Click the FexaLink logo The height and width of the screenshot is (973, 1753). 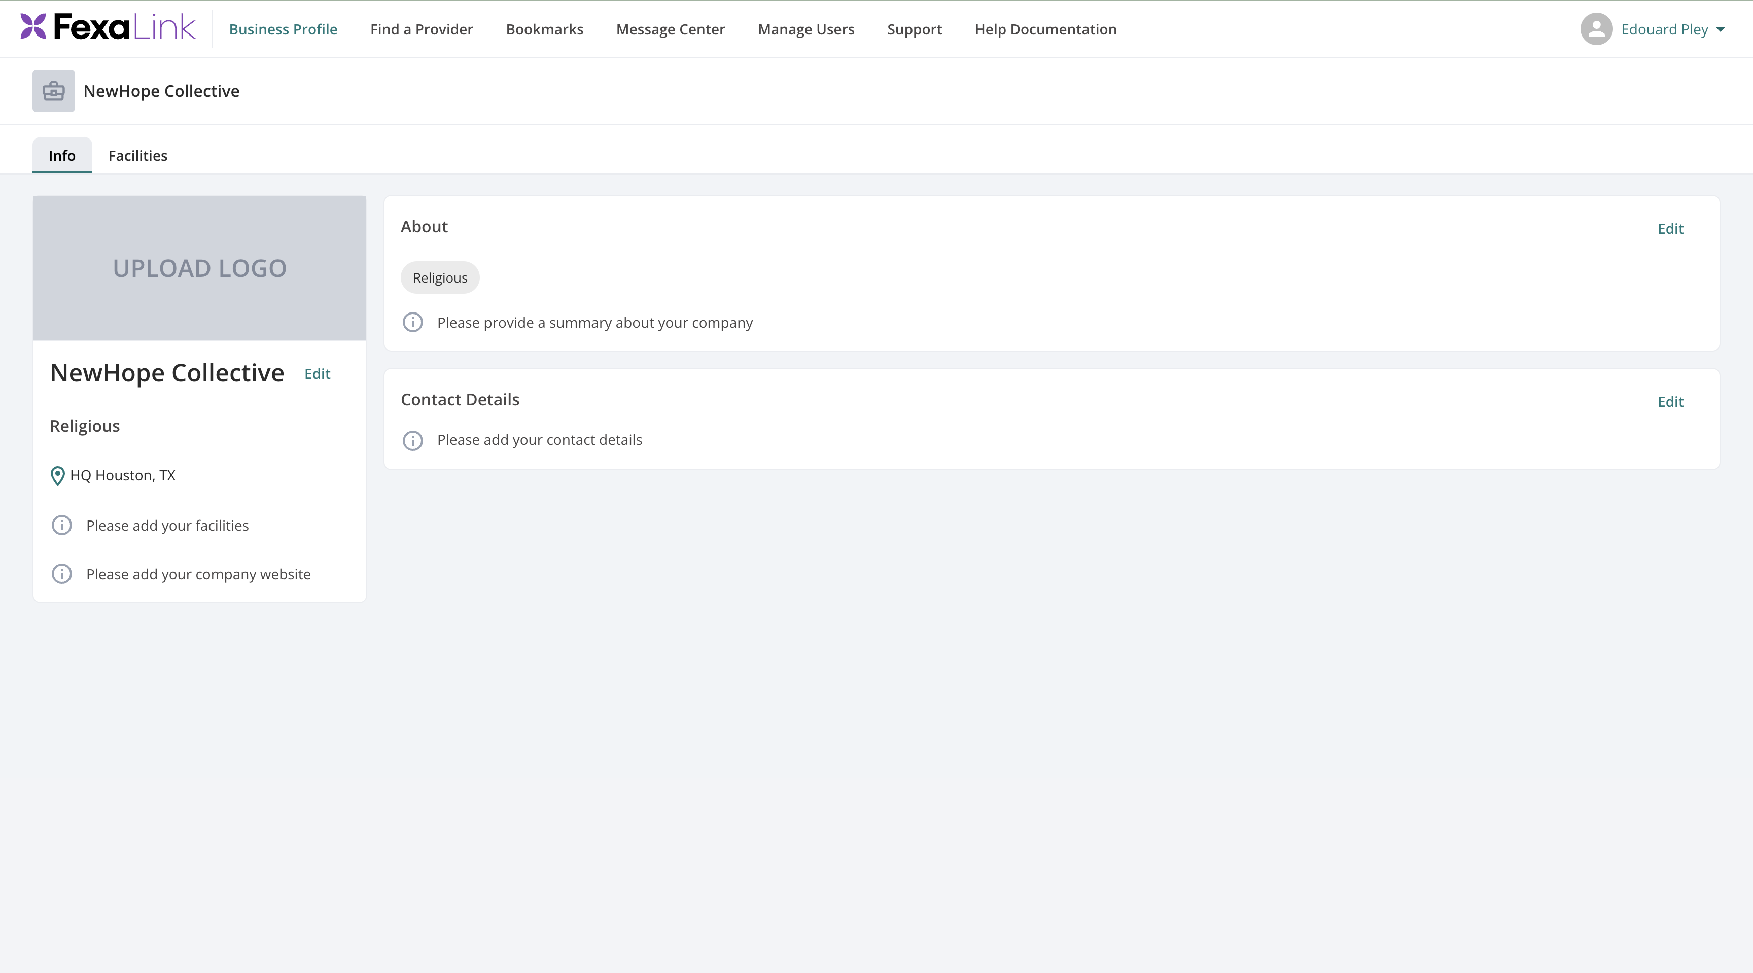[x=108, y=27]
